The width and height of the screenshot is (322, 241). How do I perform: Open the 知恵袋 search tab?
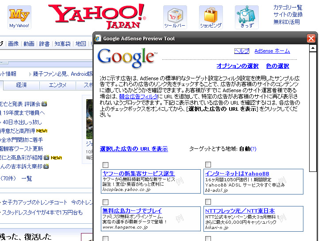pyautogui.click(x=63, y=44)
